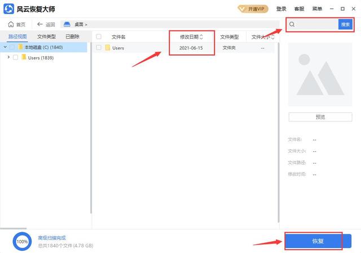Viewport: 361px width, 253px height.
Task: Click the 文件夹 type cell
Action: 229,48
